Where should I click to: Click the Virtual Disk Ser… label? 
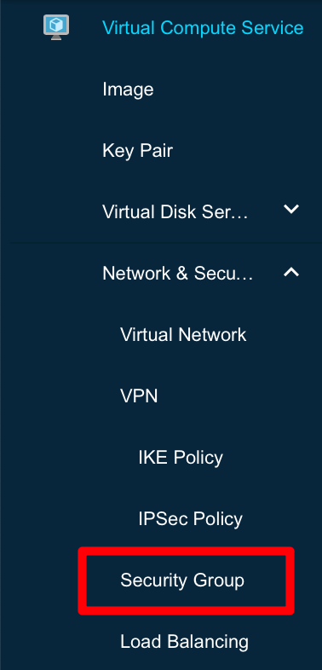(175, 212)
